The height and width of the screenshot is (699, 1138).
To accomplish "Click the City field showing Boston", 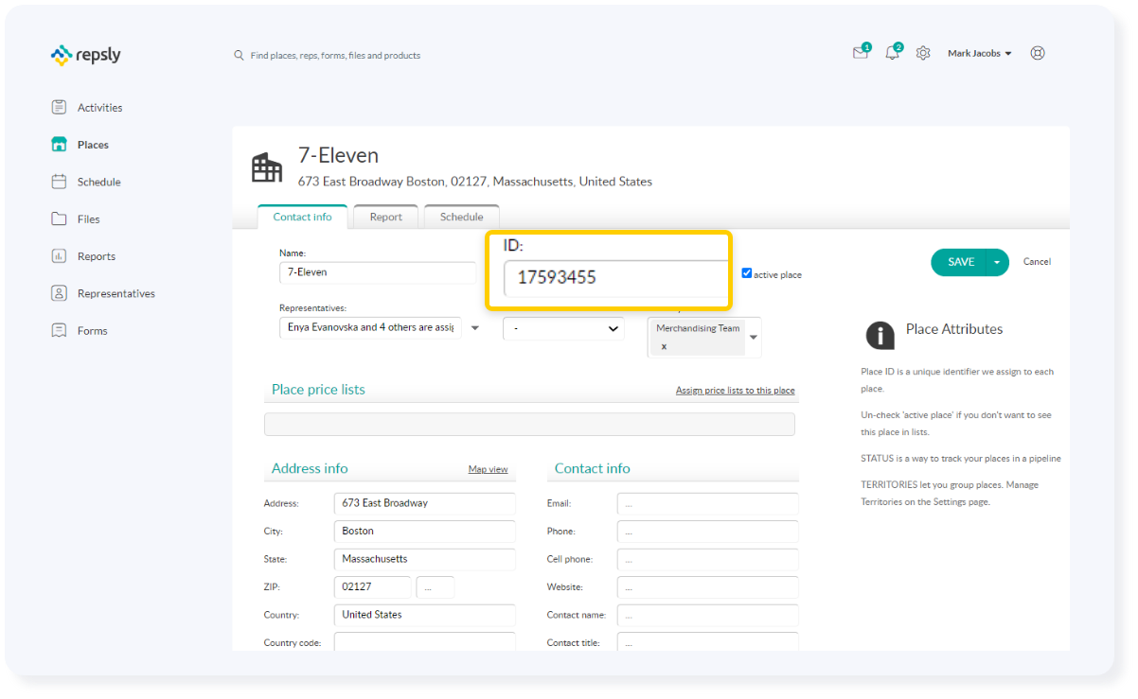I will [425, 532].
